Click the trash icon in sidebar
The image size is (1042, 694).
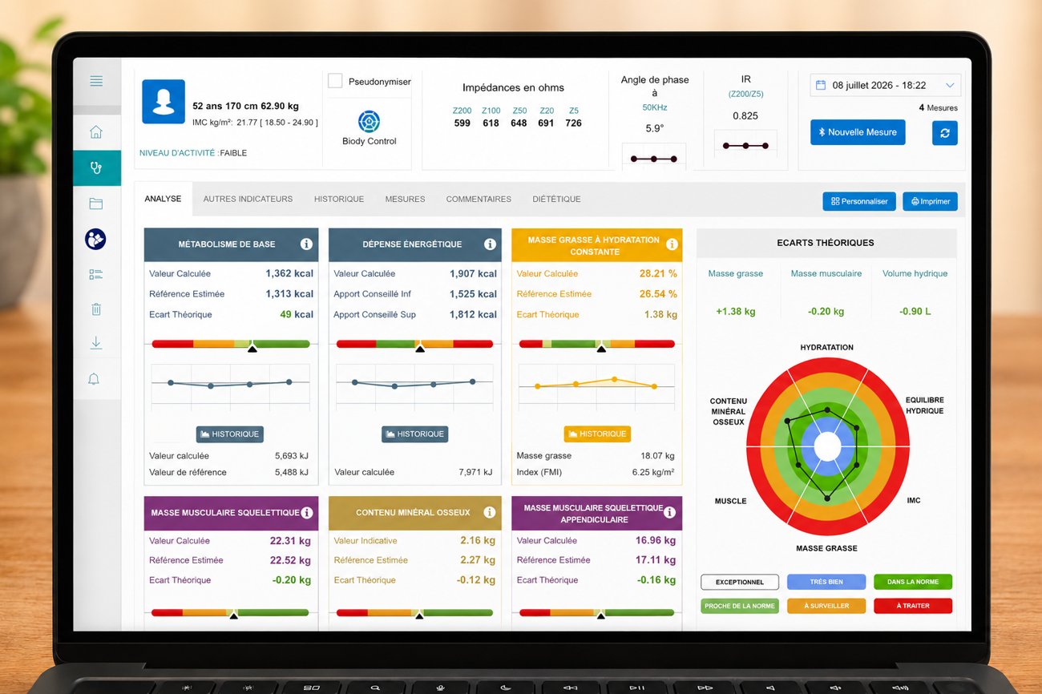click(x=96, y=309)
